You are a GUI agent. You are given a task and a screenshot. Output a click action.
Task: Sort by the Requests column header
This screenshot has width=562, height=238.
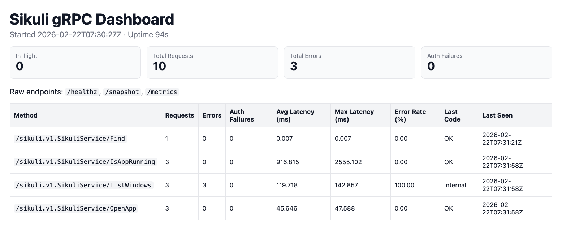(x=180, y=115)
